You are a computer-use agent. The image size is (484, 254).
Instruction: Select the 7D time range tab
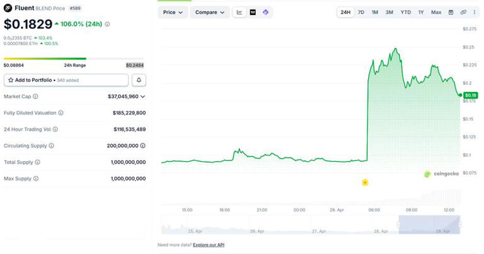(x=361, y=12)
